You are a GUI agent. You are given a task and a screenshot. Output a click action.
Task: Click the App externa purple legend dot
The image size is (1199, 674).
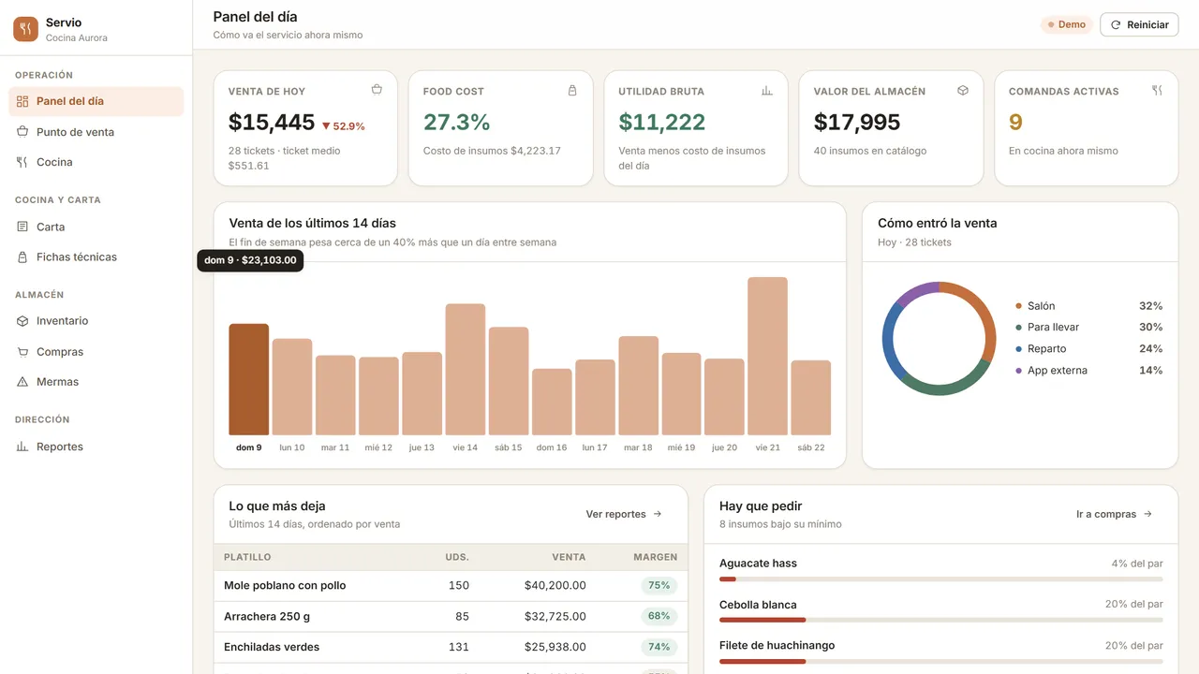coord(1018,371)
